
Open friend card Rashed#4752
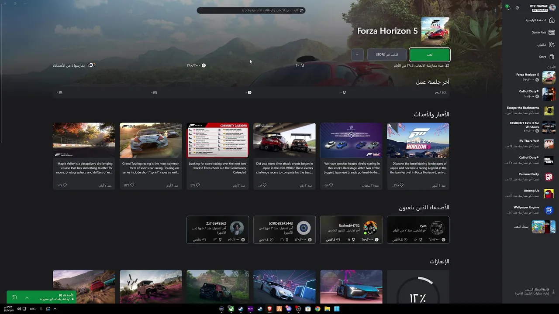coord(351,230)
